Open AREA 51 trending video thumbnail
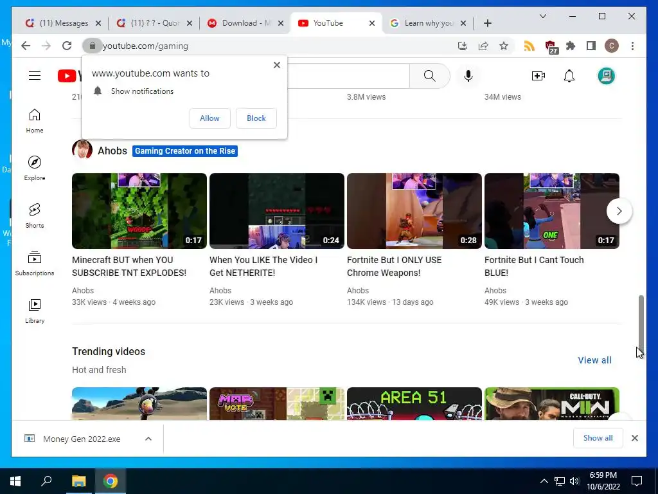The image size is (658, 494). (414, 404)
